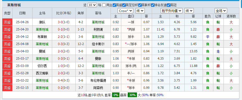This screenshot has height=100, width=242.
Task: Select corner count 5-0 for 曼城 match
Action: [x=81, y=51]
